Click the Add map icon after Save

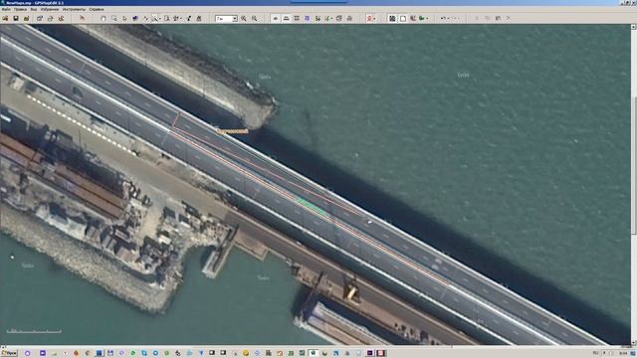coord(27,18)
